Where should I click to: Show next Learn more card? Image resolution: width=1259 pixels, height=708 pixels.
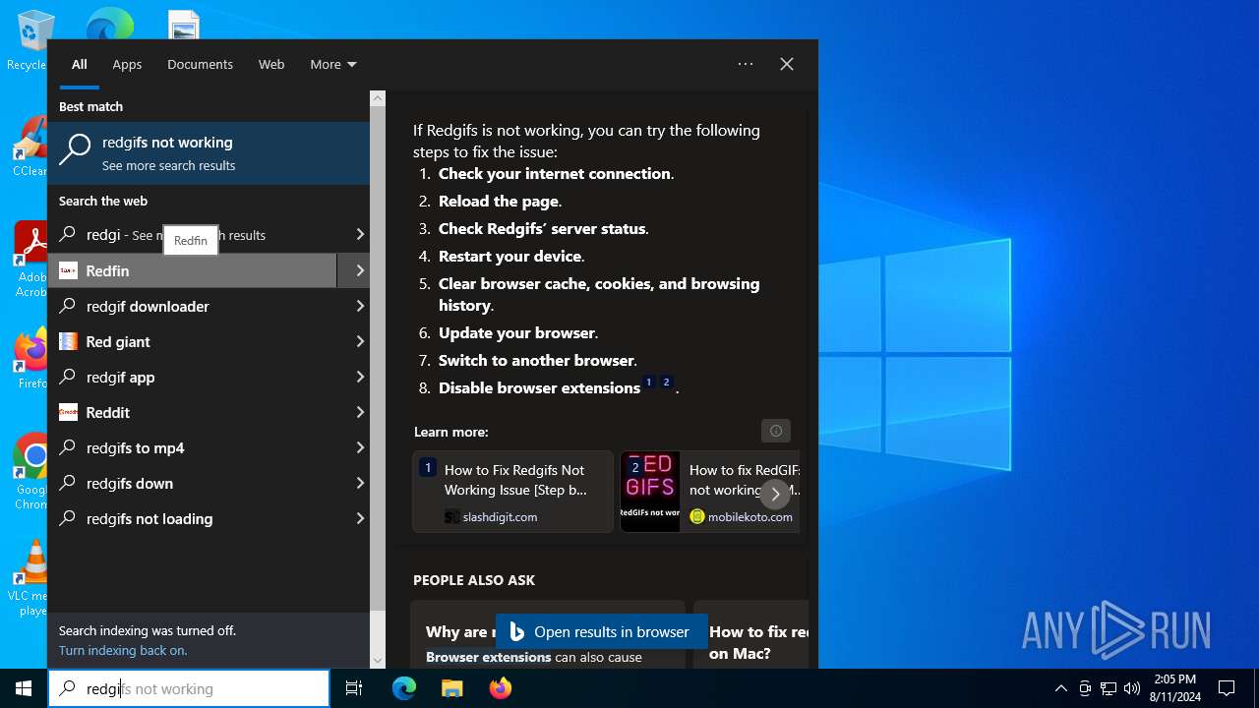pos(775,494)
